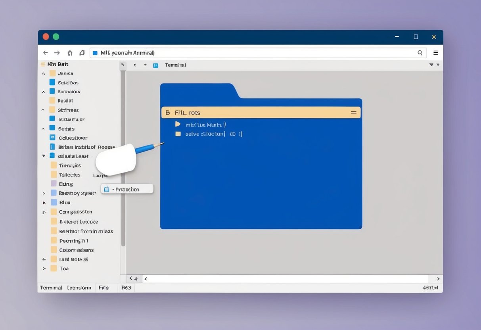
Task: Click the Frle status bar button
Action: [x=103, y=288]
